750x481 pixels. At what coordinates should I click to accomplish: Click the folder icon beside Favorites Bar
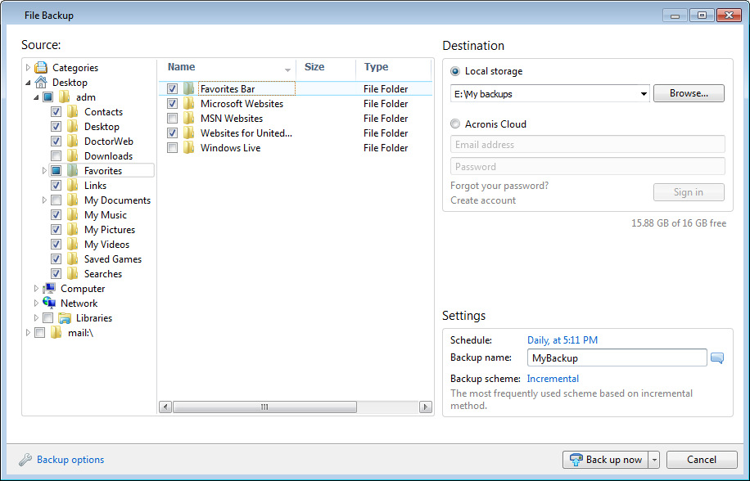[x=190, y=88]
